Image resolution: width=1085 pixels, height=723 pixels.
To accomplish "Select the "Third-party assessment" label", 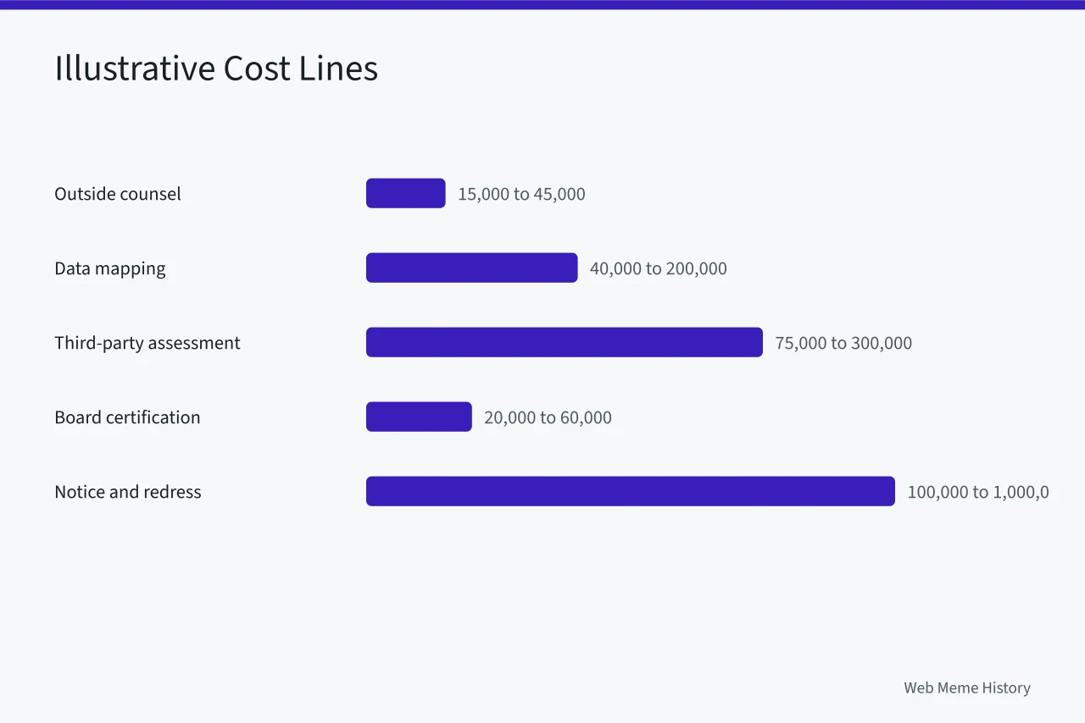I will click(147, 343).
